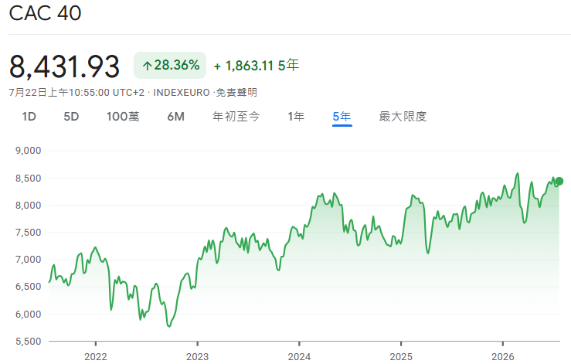
Task: Click the 2022 x-axis label
Action: pos(96,356)
